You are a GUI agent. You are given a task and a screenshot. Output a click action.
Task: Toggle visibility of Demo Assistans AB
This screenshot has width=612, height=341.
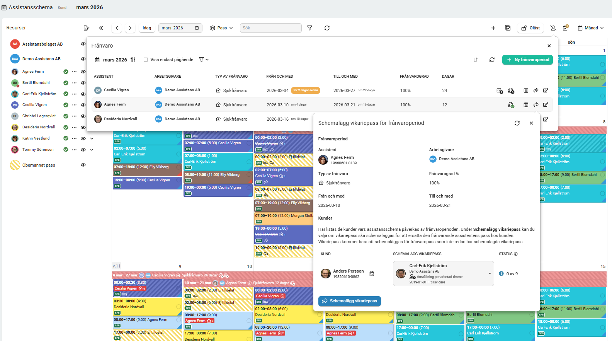pyautogui.click(x=83, y=59)
